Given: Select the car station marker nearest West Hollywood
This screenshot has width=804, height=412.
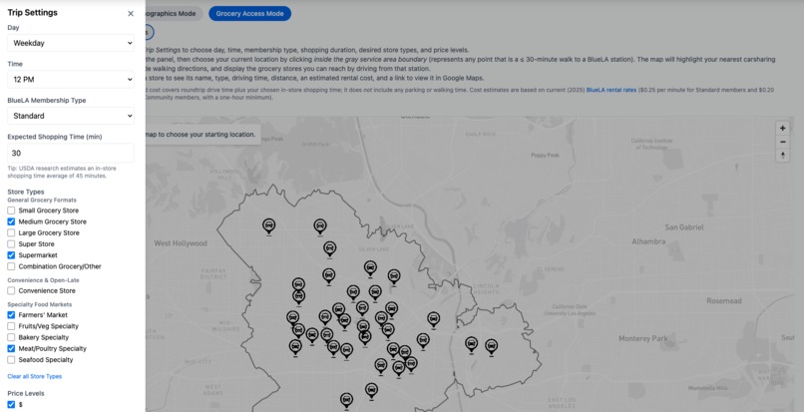Looking at the screenshot, I should (268, 225).
